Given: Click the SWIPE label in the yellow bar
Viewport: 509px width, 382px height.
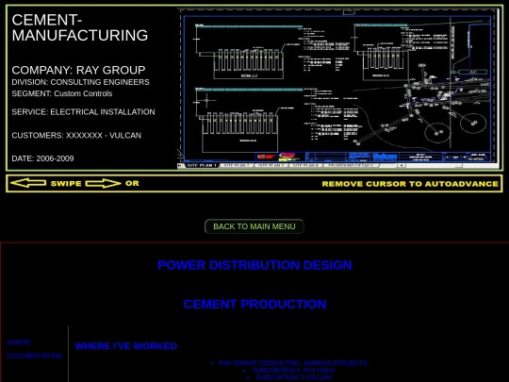Looking at the screenshot, I should [x=66, y=183].
